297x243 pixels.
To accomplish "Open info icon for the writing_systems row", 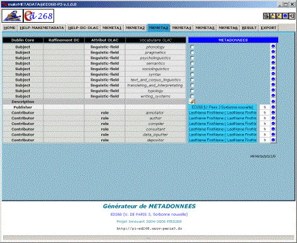I will click(x=273, y=95).
